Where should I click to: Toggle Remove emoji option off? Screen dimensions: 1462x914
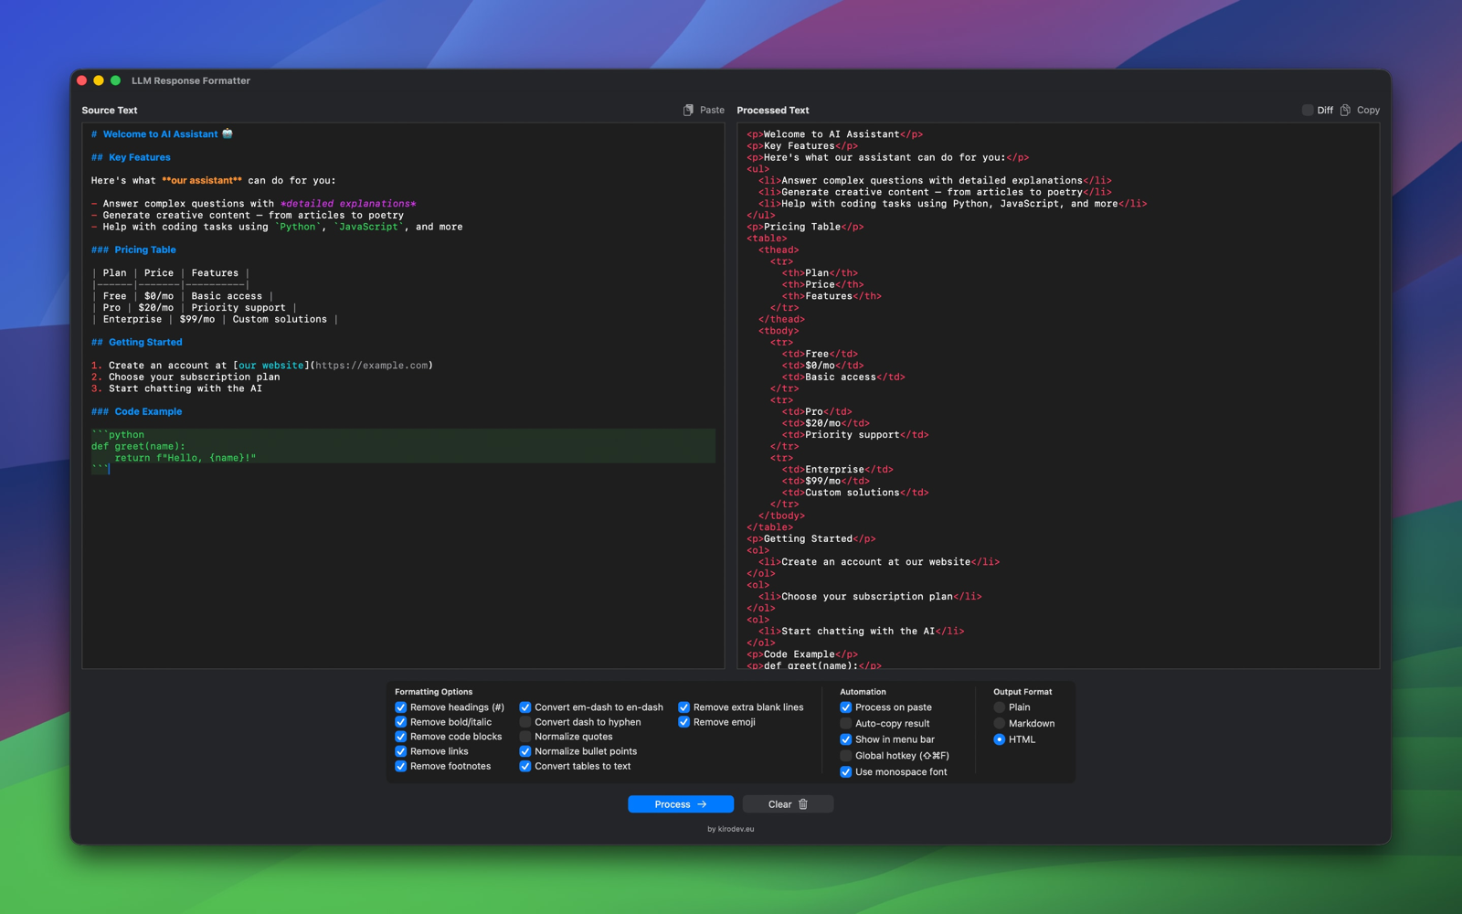(x=683, y=722)
